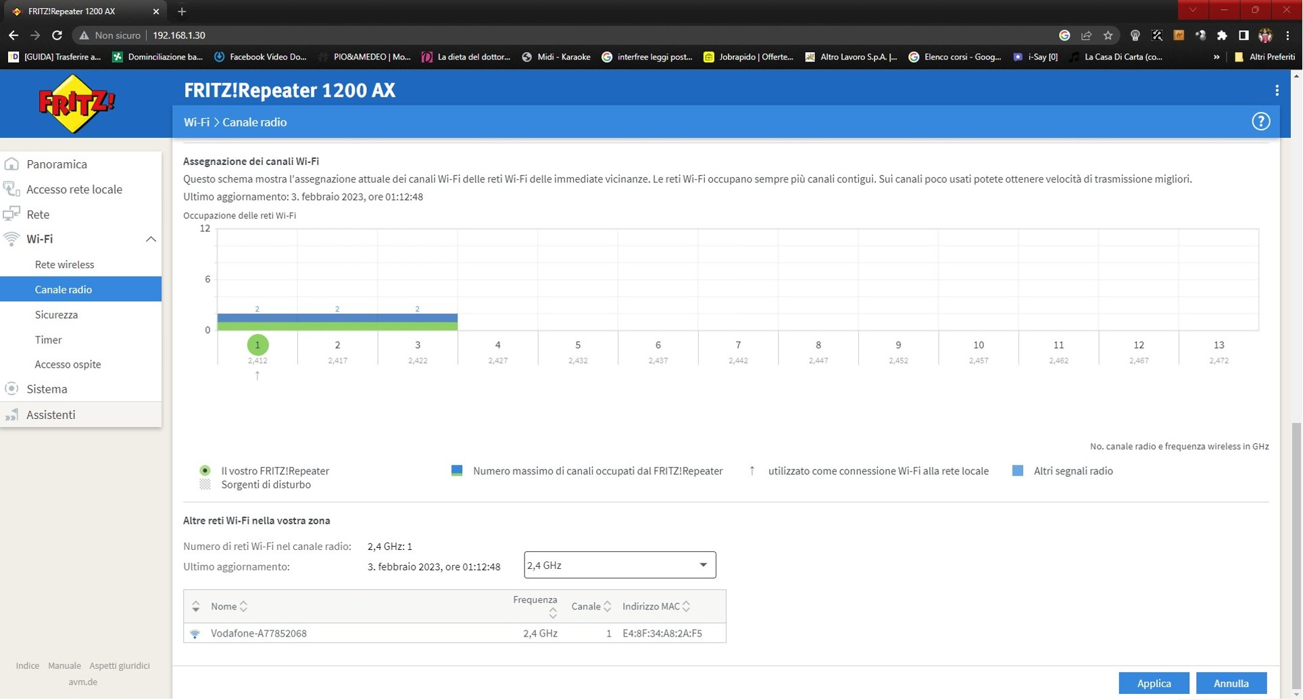Open the Altri Preferiti bookmarks folder
This screenshot has height=700, width=1303.
pos(1264,57)
